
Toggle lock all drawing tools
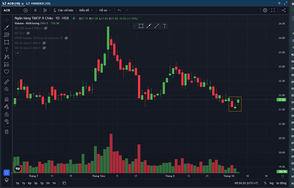tap(6, 114)
